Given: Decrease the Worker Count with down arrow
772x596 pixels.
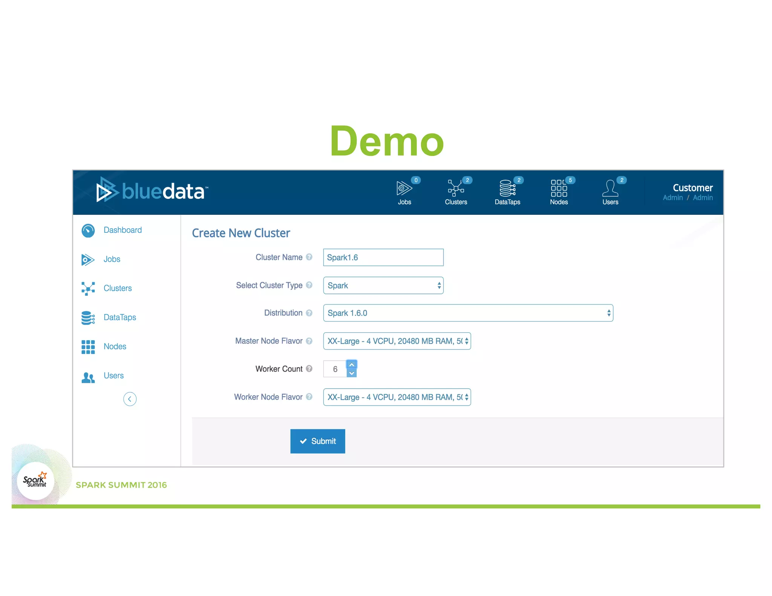Looking at the screenshot, I should tap(352, 373).
